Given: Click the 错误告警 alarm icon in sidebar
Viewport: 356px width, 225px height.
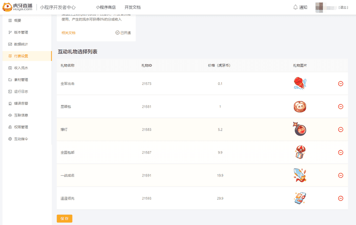Looking at the screenshot, I should 10,104.
